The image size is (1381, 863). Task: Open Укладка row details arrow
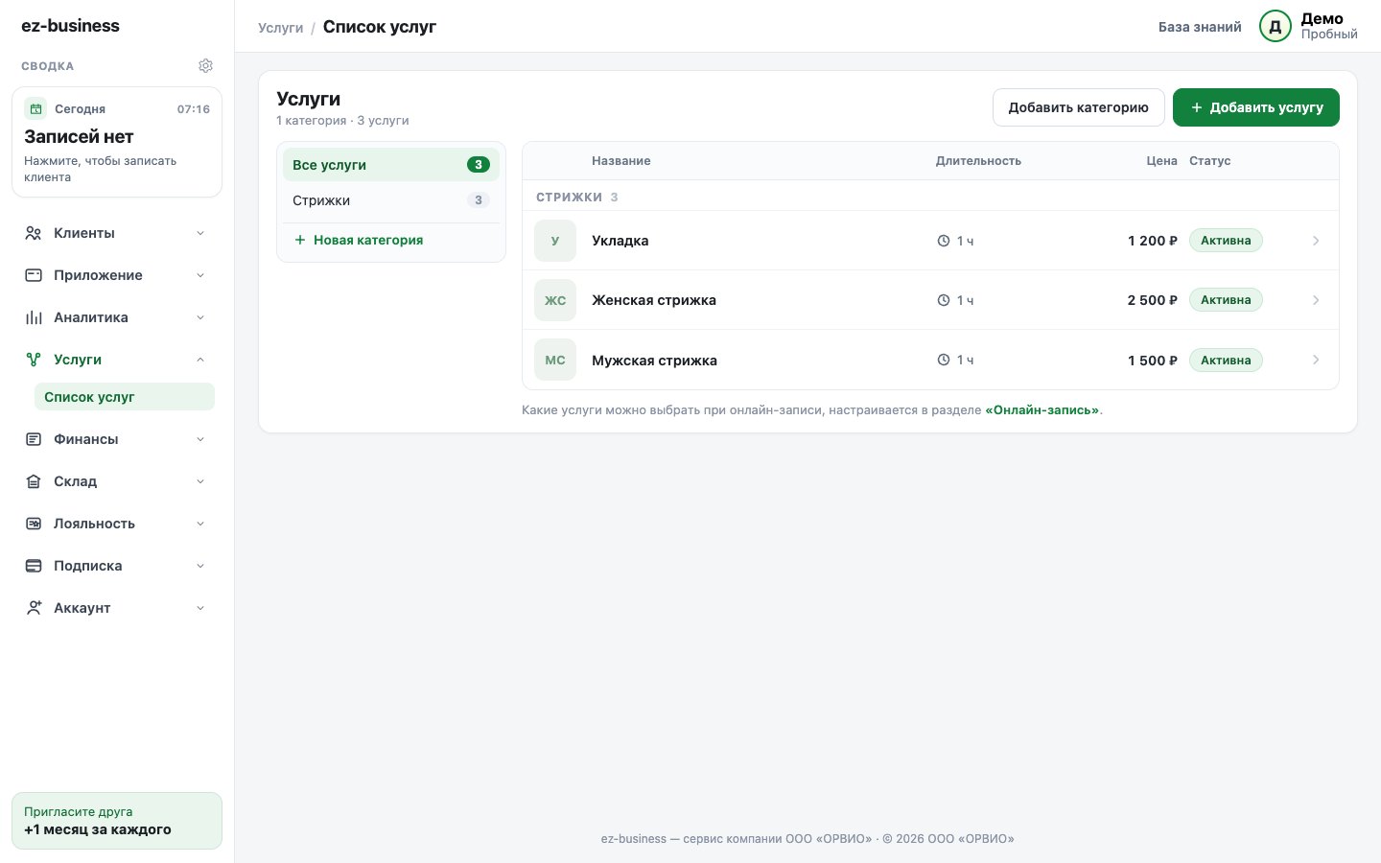click(1316, 241)
